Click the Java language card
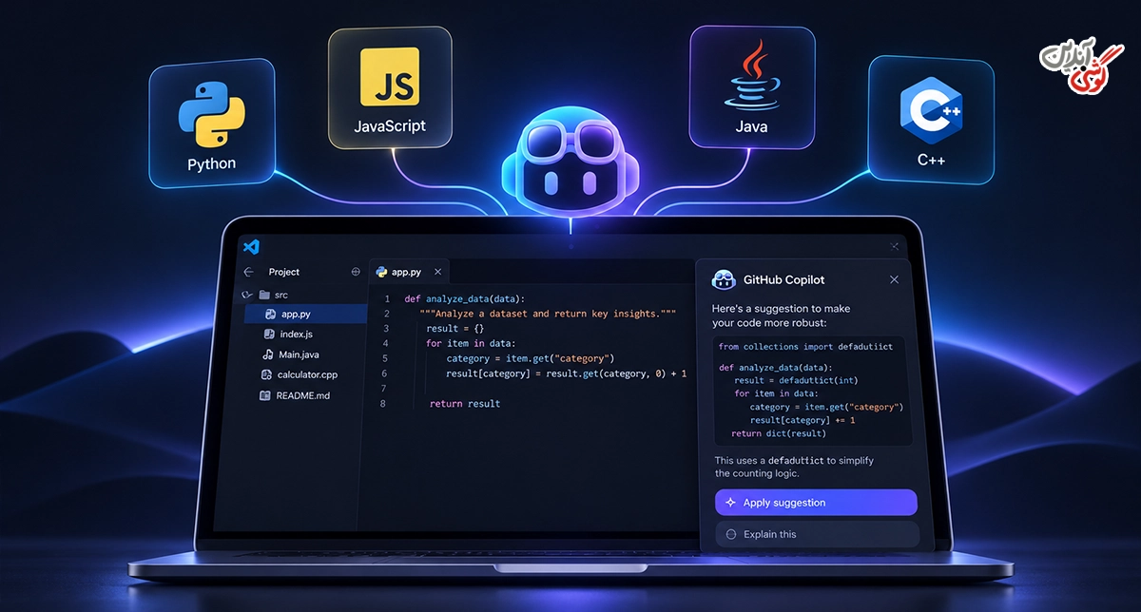 [x=751, y=87]
